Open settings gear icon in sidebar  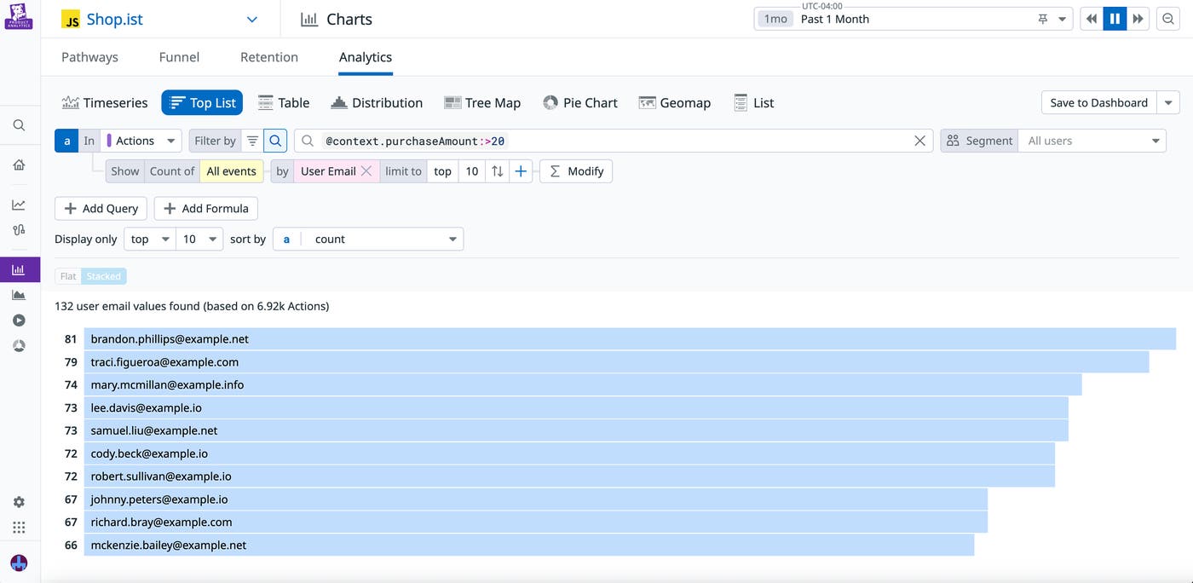pos(19,502)
